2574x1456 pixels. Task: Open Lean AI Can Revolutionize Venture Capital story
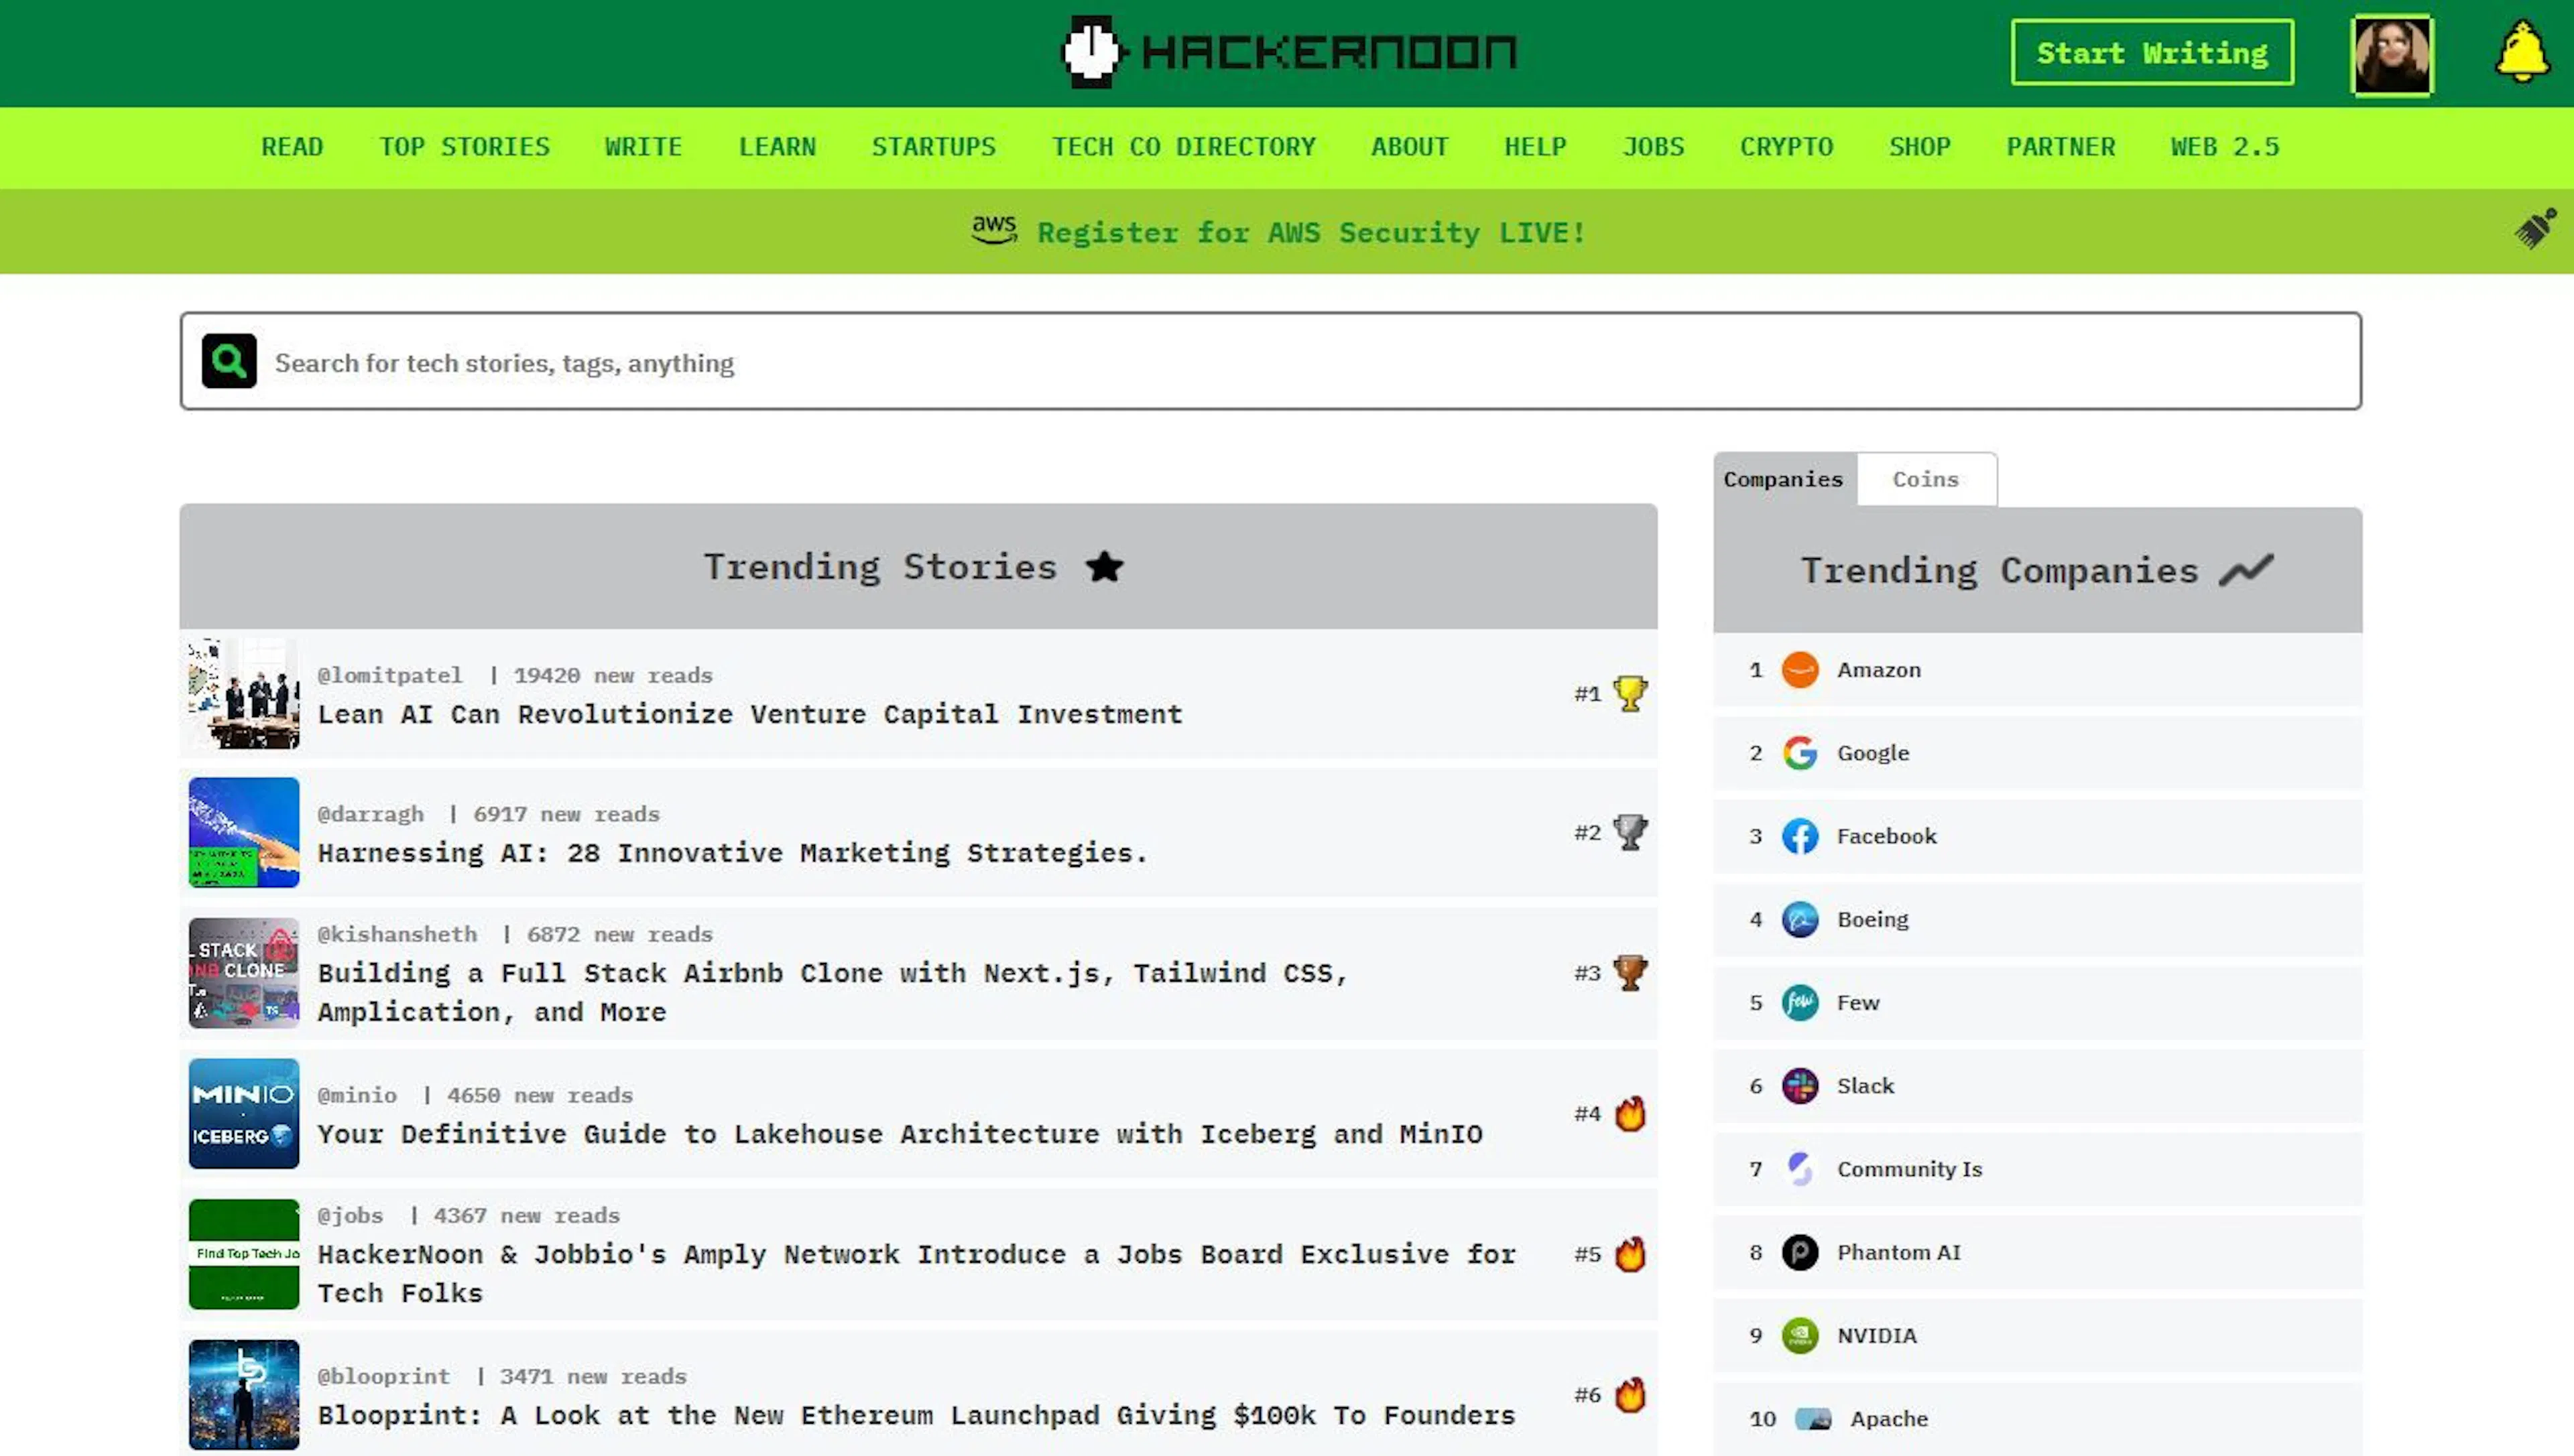[x=750, y=714]
